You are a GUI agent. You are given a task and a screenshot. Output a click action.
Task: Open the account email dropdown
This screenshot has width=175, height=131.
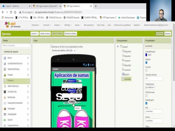point(157,25)
